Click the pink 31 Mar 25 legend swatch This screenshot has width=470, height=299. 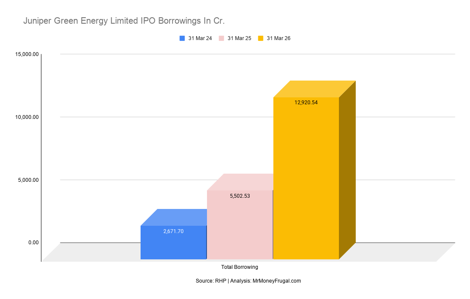[x=221, y=38]
